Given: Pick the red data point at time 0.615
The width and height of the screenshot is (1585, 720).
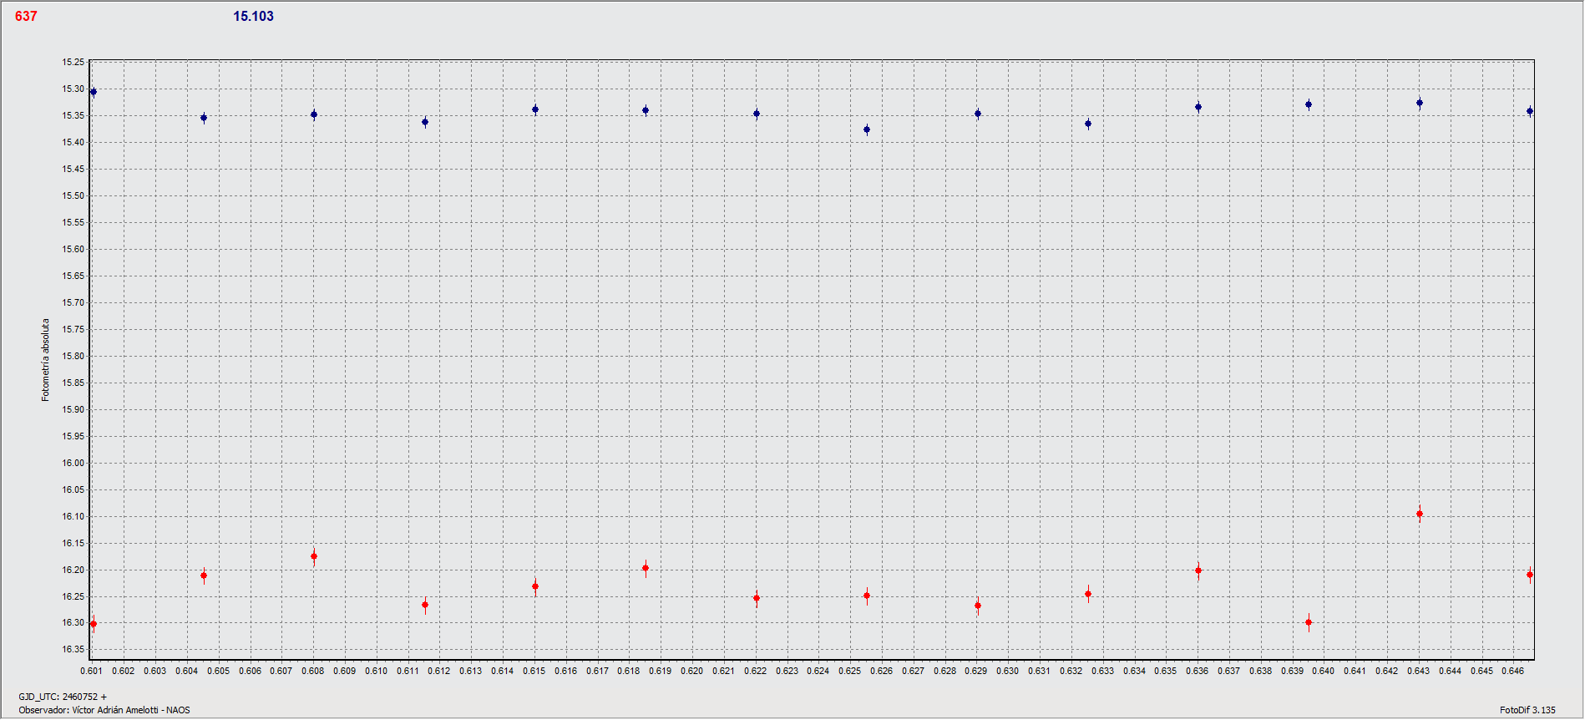Looking at the screenshot, I should [535, 586].
